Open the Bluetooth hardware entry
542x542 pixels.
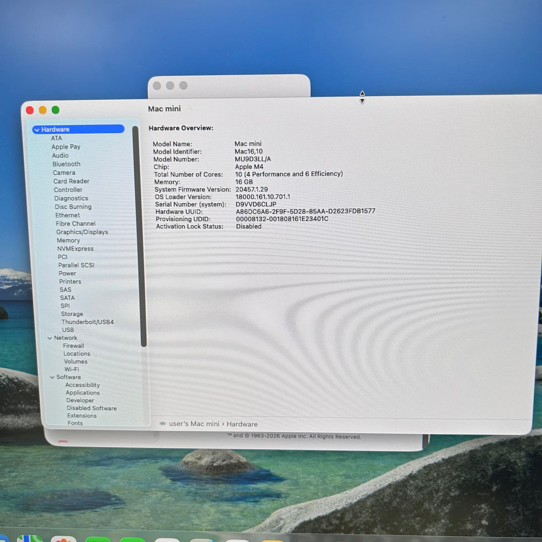coord(66,164)
